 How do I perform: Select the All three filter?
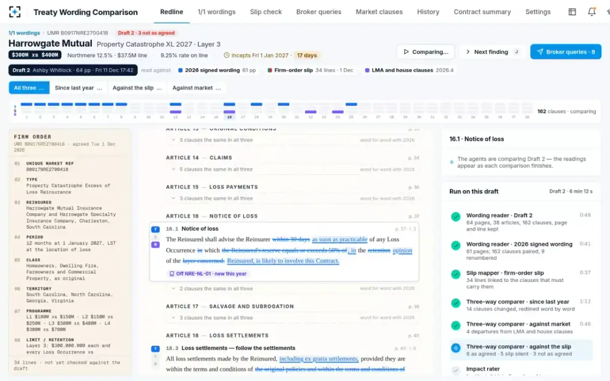click(29, 88)
